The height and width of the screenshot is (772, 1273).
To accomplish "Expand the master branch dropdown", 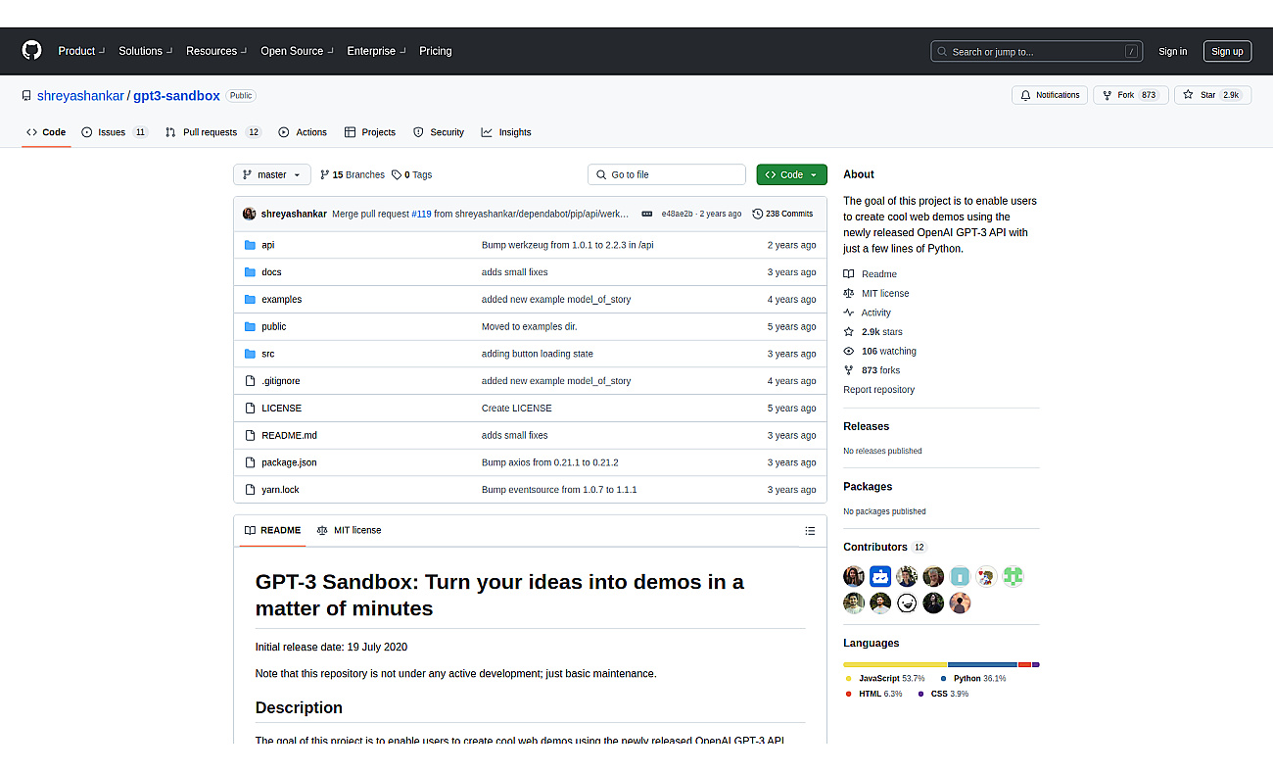I will pos(272,174).
